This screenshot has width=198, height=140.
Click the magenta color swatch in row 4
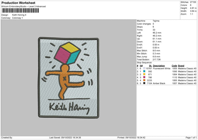click(x=144, y=77)
